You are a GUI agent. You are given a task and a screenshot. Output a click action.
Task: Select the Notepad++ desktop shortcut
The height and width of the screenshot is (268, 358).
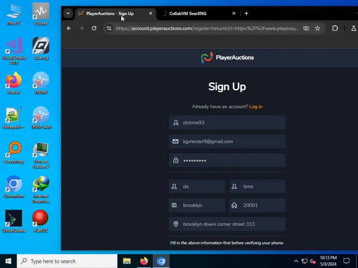(x=14, y=118)
